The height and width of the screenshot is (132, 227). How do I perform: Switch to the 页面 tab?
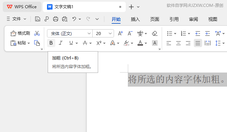coord(154,19)
